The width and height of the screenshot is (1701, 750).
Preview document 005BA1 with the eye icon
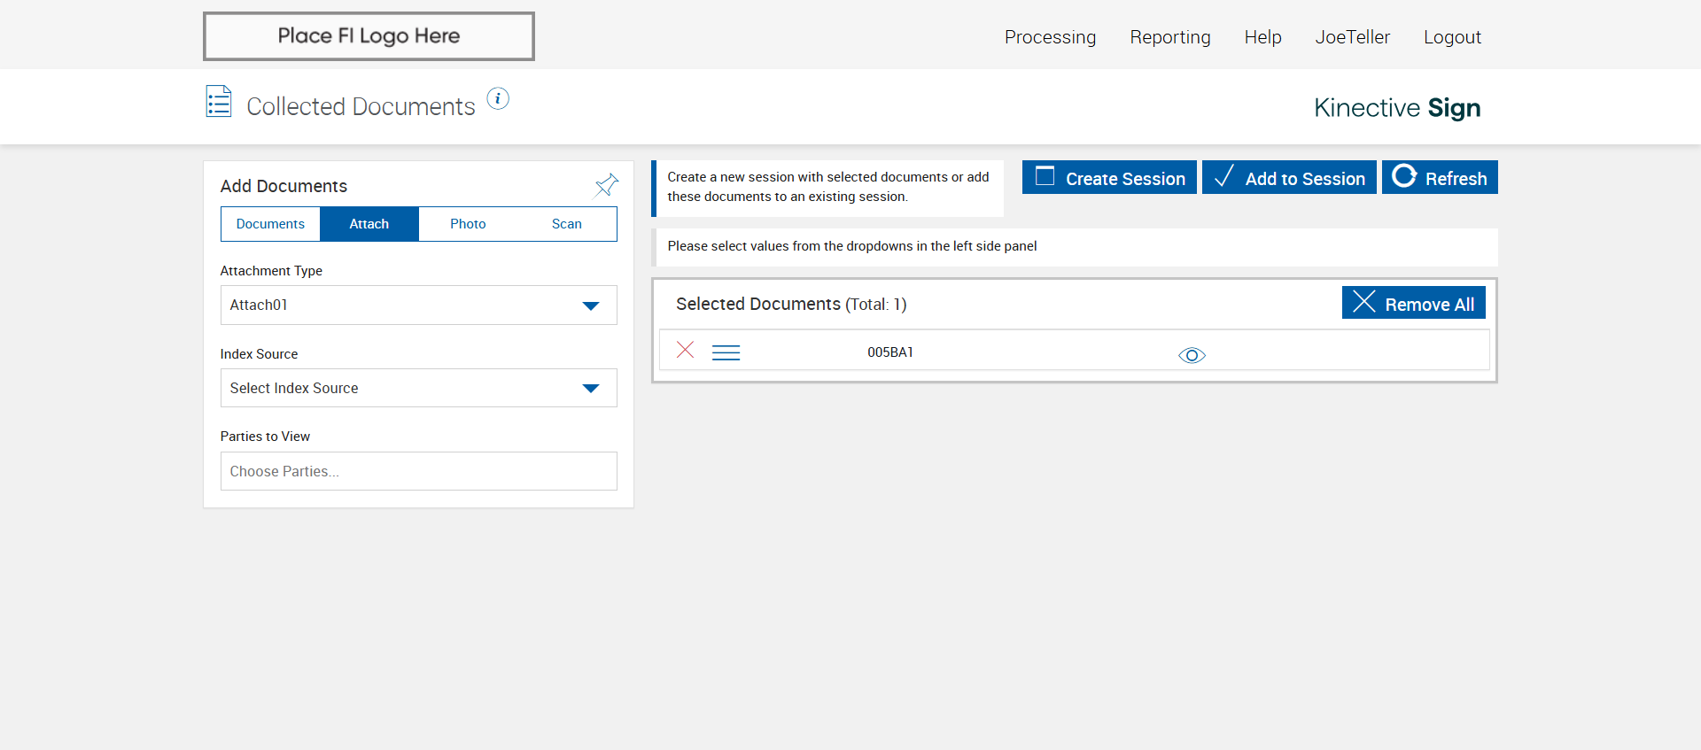pyautogui.click(x=1192, y=355)
